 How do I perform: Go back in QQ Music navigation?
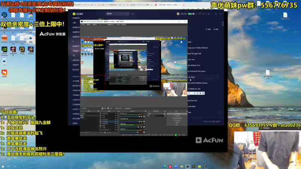point(98,14)
